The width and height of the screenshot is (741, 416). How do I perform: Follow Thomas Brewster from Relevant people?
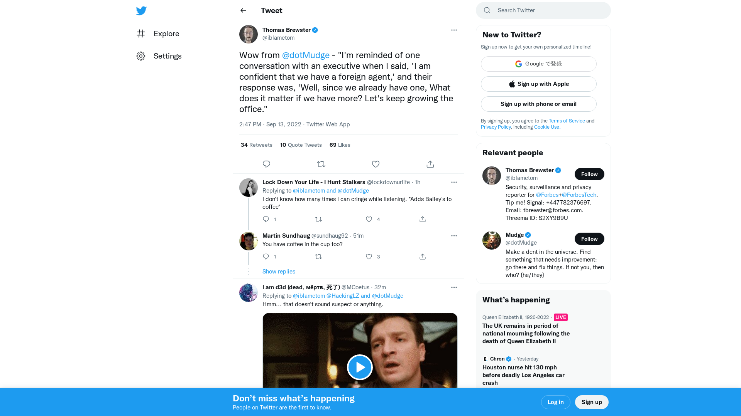(x=589, y=174)
